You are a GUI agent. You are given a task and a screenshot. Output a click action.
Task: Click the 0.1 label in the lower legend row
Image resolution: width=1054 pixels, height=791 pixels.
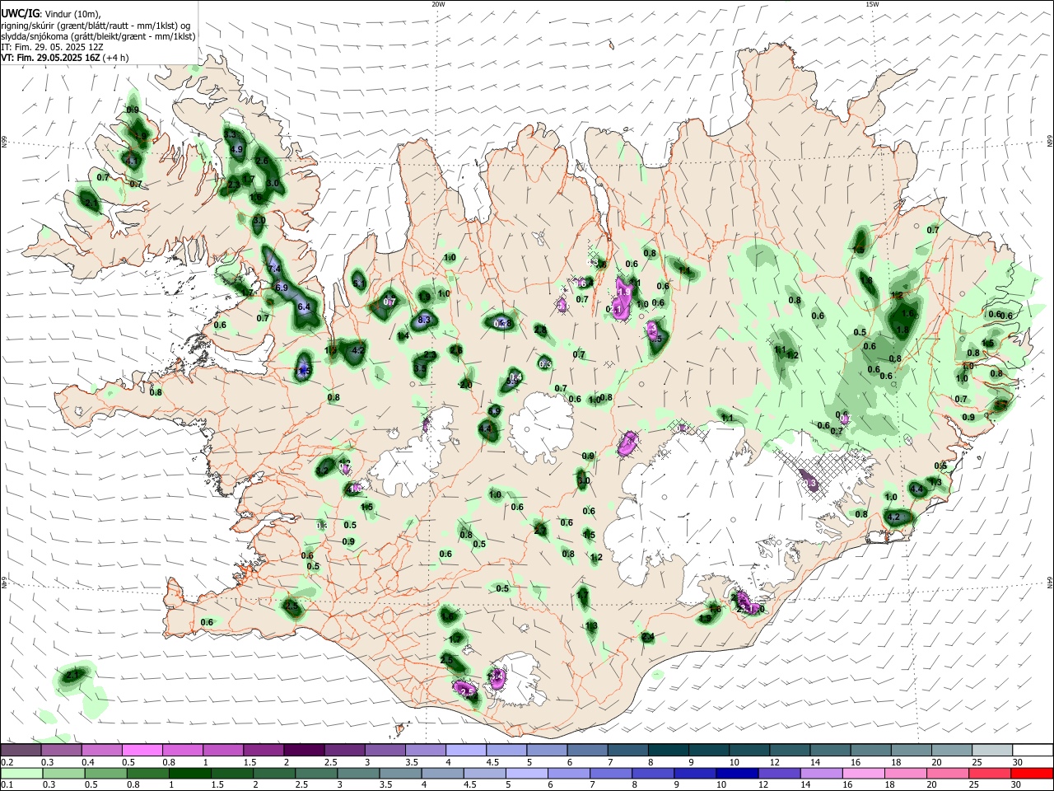pyautogui.click(x=7, y=785)
